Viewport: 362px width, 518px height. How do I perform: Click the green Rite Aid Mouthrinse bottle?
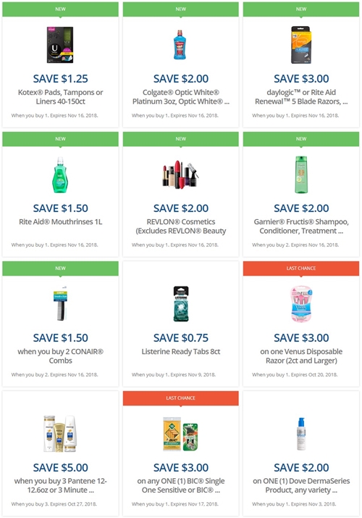tap(60, 175)
